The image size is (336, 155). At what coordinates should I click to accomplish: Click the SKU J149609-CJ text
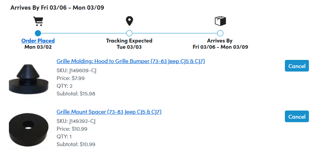[x=76, y=70]
